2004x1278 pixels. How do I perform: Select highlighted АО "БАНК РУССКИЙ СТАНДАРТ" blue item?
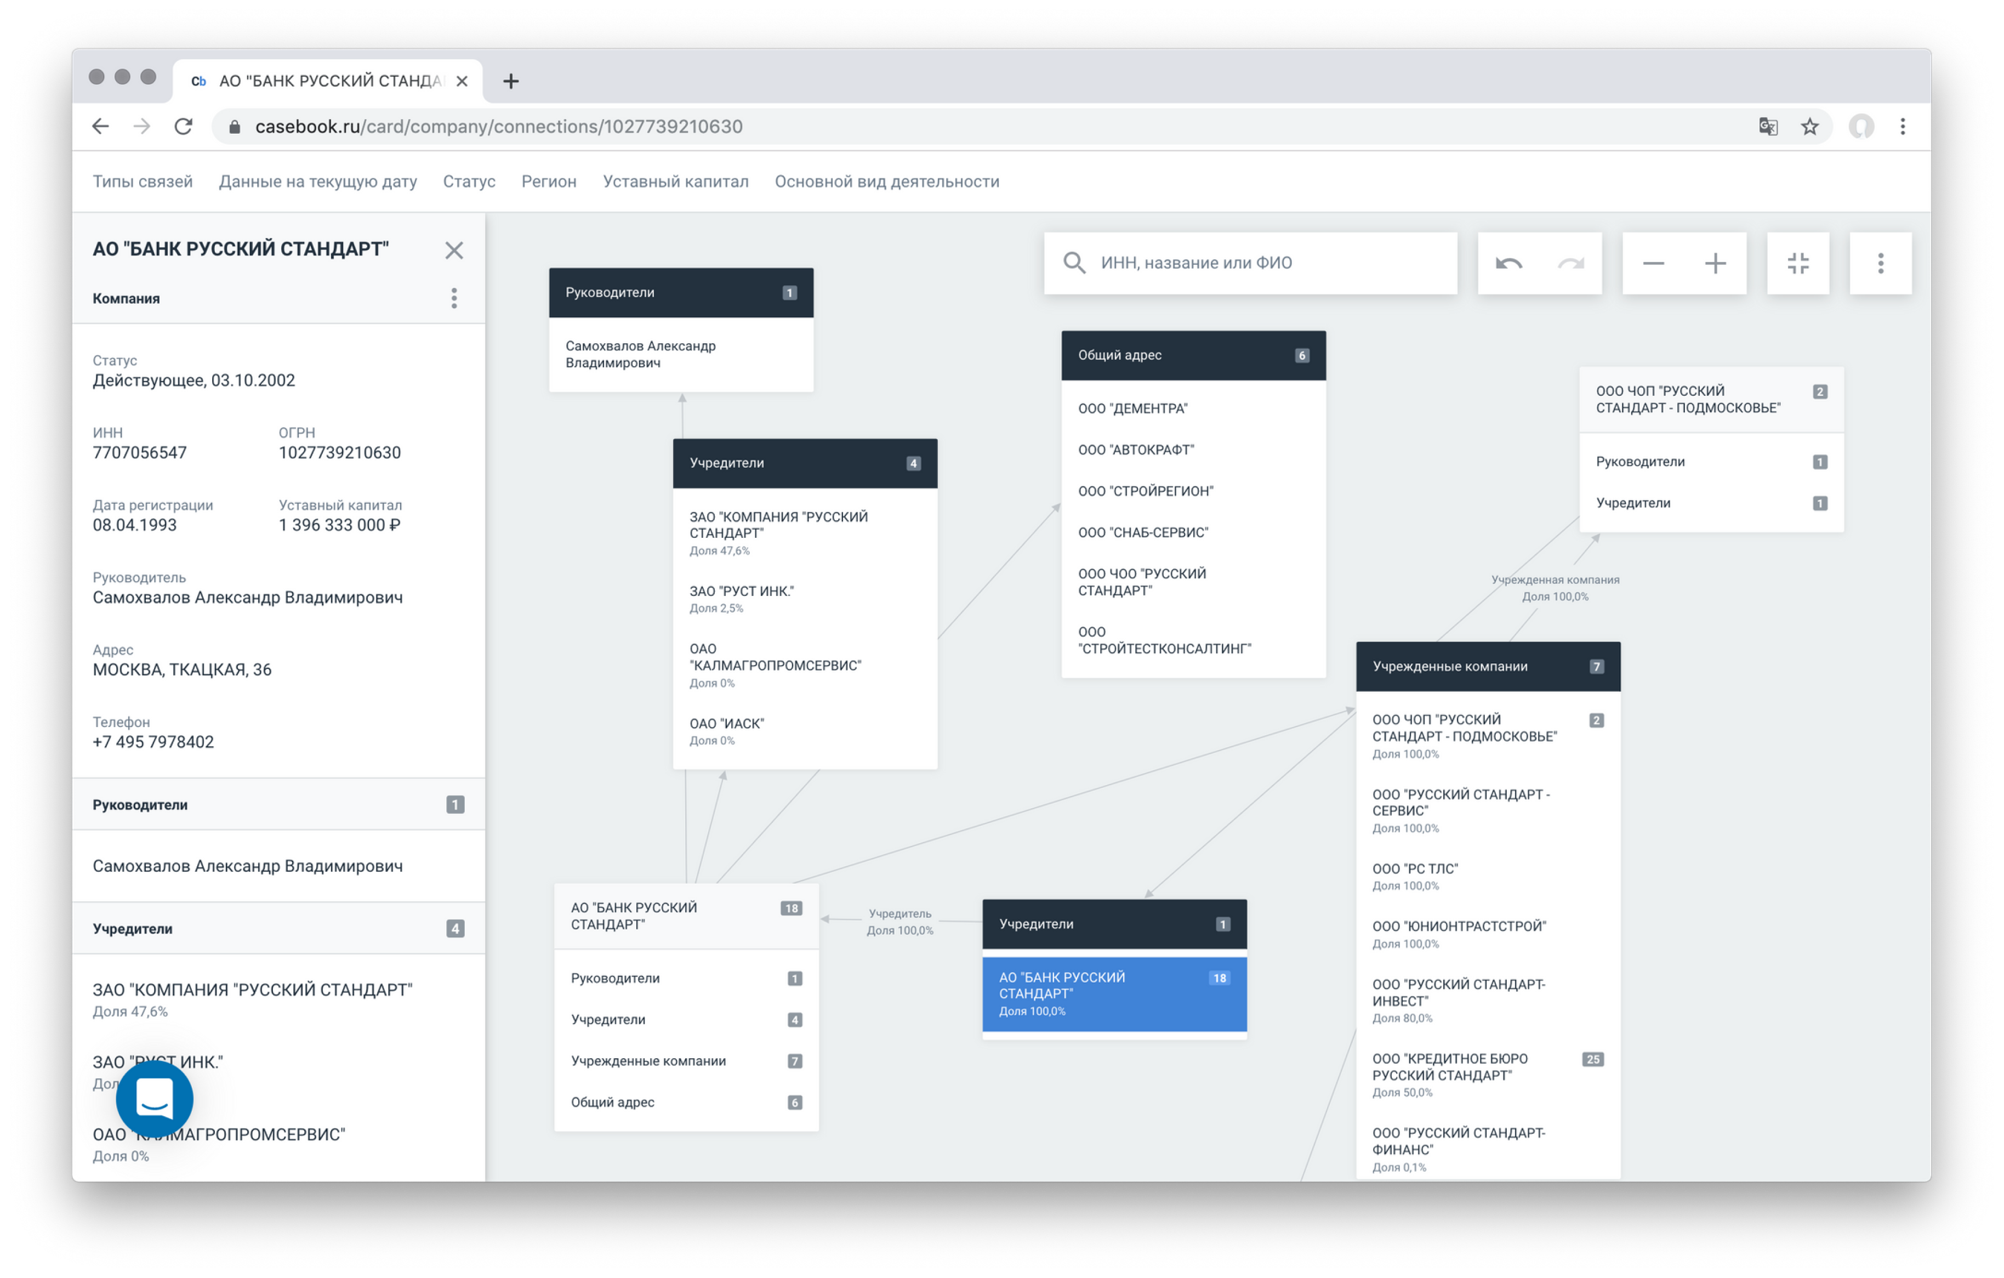coord(1113,993)
